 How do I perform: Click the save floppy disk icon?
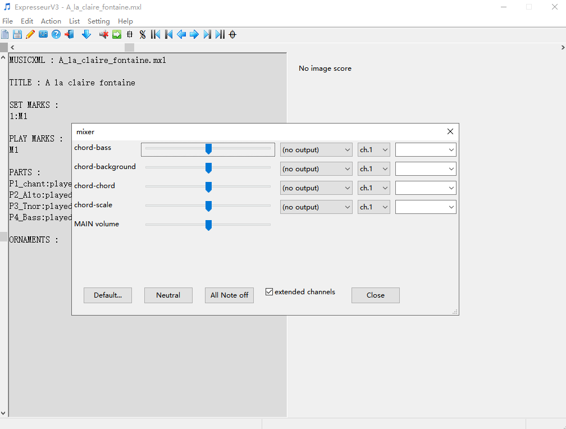(x=17, y=35)
